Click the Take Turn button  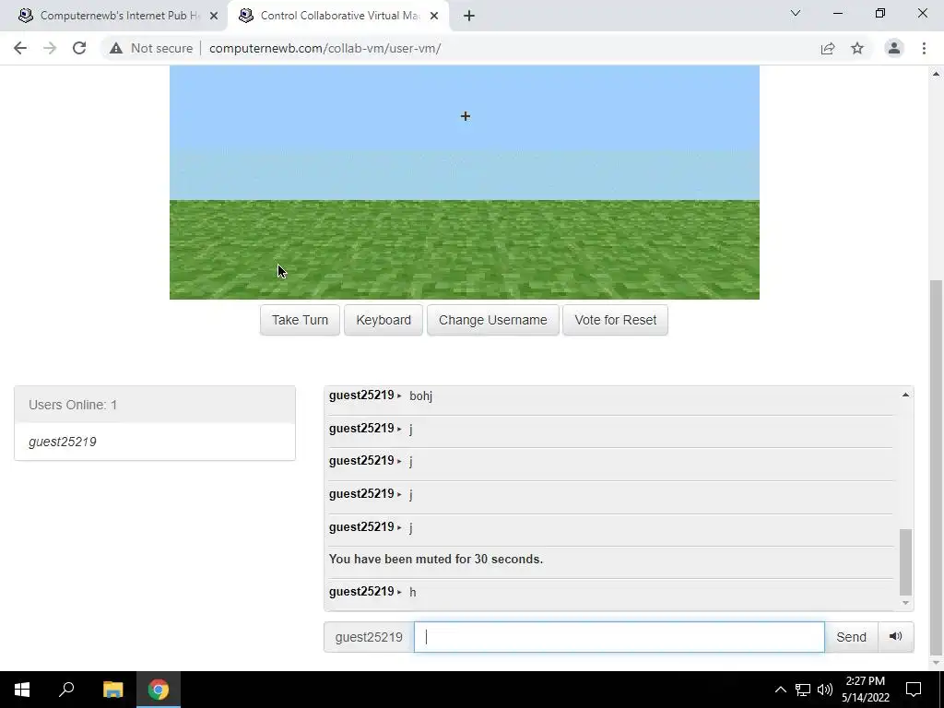[300, 320]
